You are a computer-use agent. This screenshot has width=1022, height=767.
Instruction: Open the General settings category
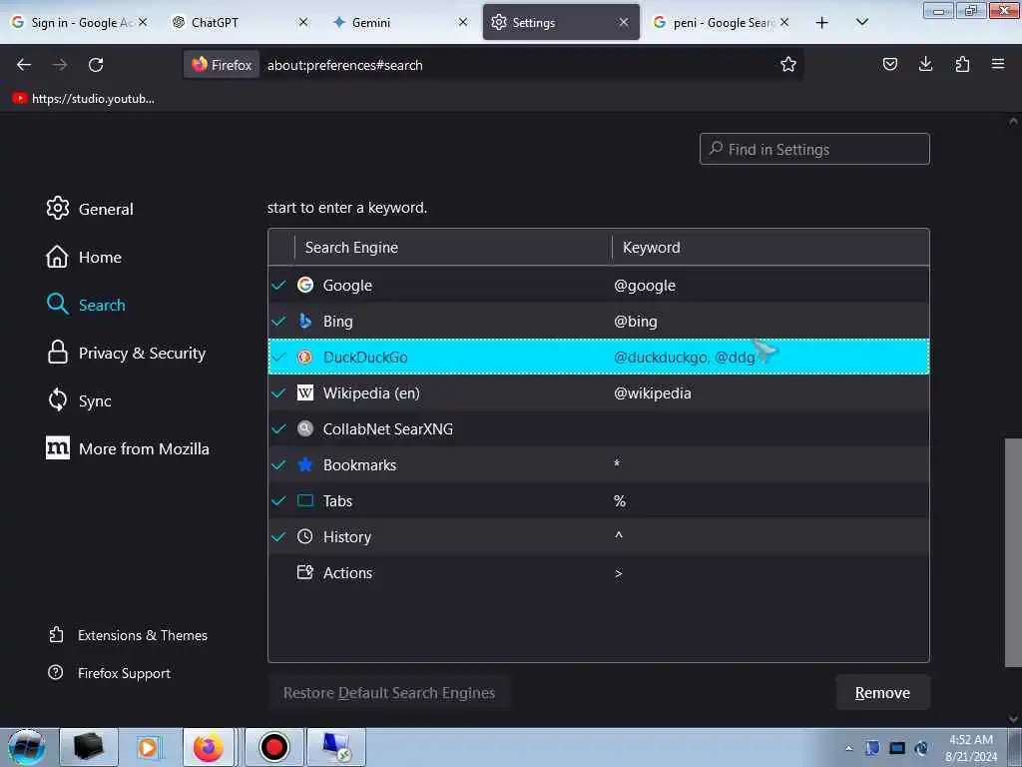coord(90,209)
